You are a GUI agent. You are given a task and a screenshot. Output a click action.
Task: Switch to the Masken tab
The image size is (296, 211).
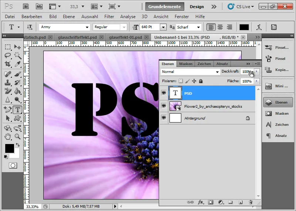(186, 64)
